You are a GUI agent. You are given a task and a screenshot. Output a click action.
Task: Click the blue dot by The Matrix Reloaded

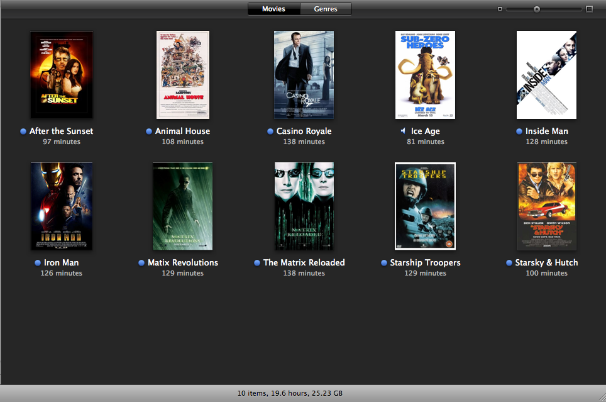coord(257,263)
